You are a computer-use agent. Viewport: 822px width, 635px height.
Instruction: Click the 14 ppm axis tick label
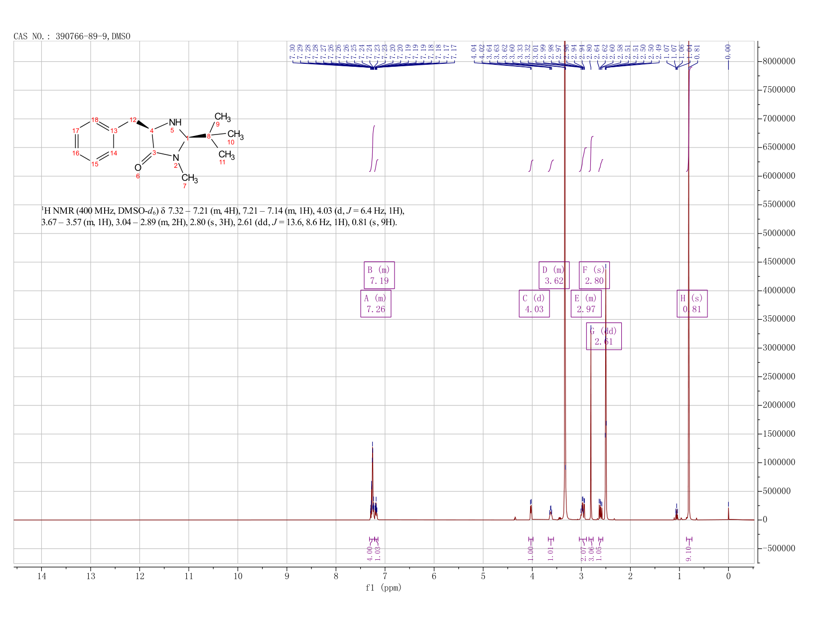41,576
